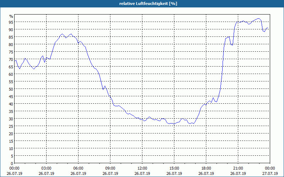The width and height of the screenshot is (284, 177).
Task: Click the '09:00' x-axis time label
Action: [x=110, y=169]
